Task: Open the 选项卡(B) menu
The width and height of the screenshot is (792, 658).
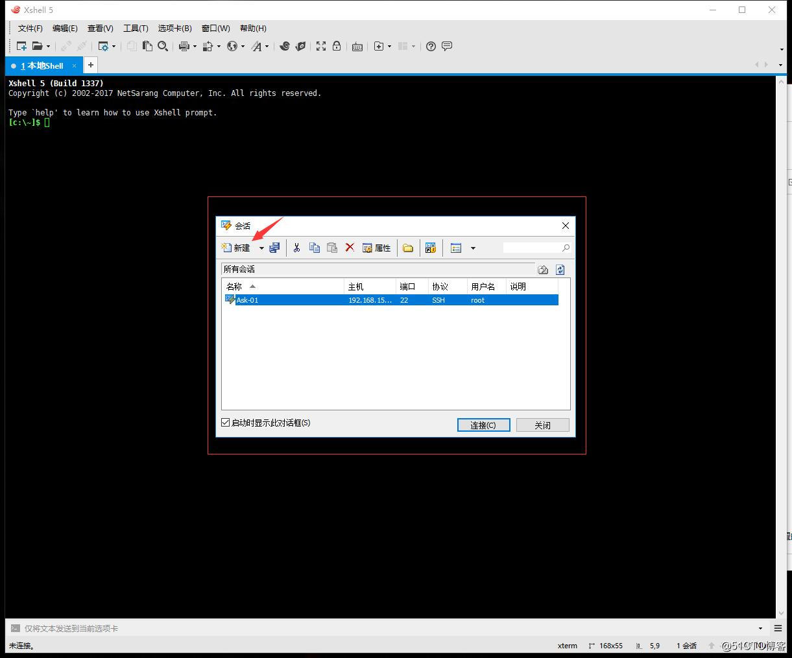Action: 175,29
